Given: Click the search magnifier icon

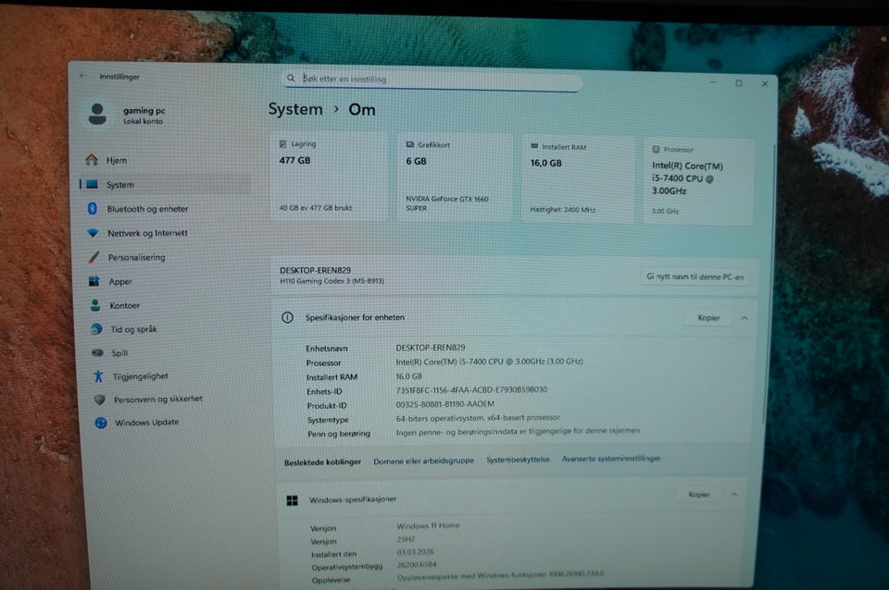Looking at the screenshot, I should 291,78.
